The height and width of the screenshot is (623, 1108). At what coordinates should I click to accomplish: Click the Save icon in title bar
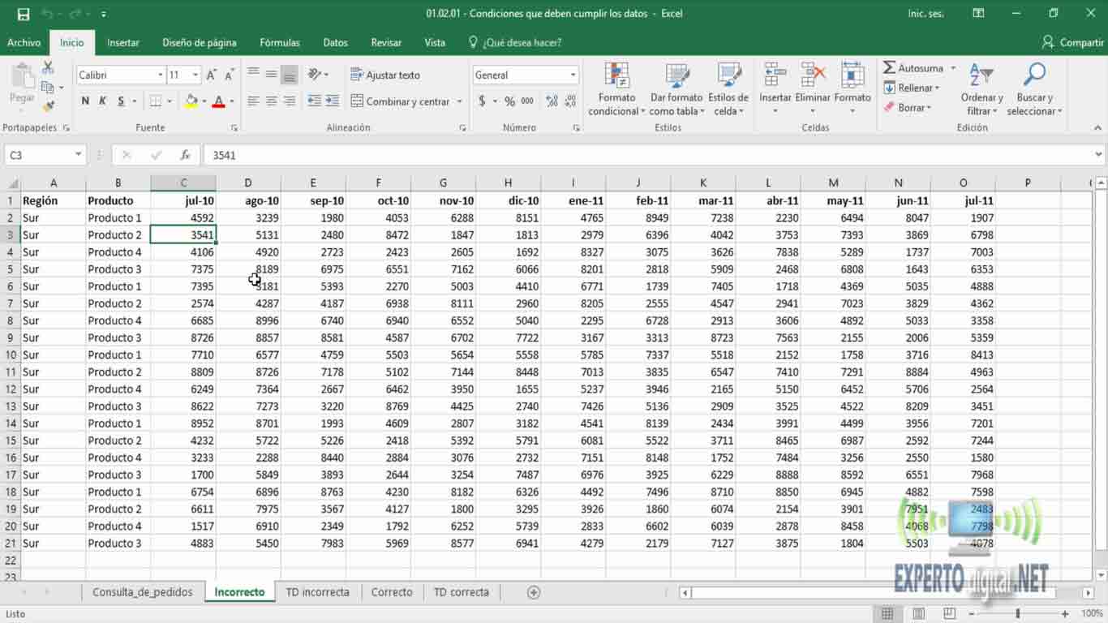point(23,14)
